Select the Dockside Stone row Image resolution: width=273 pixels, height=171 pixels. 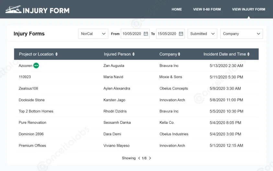(x=32, y=100)
